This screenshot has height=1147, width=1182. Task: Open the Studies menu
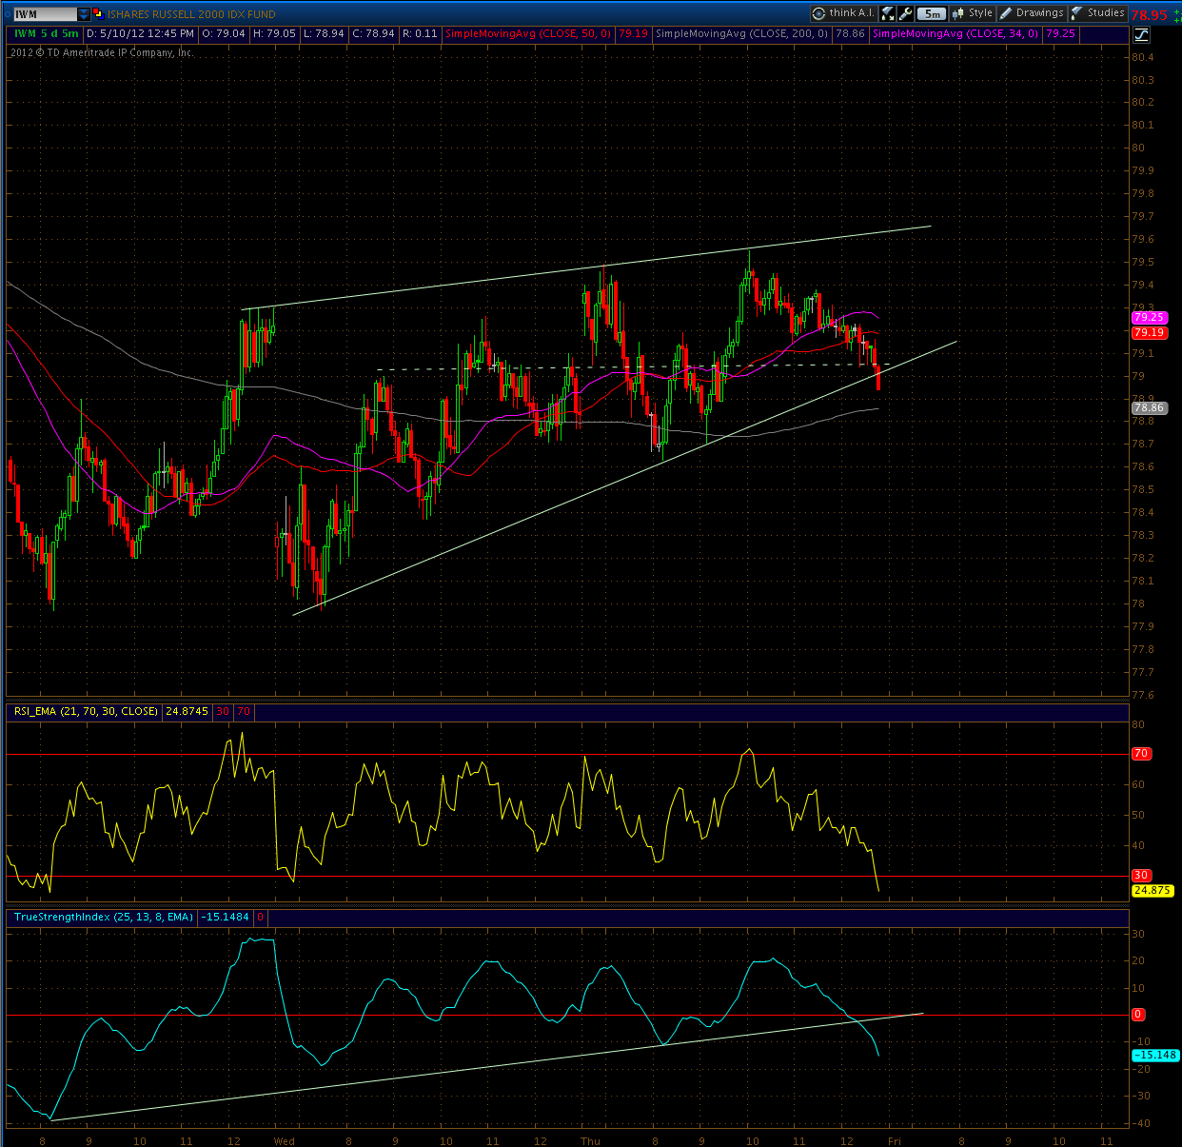point(1098,13)
